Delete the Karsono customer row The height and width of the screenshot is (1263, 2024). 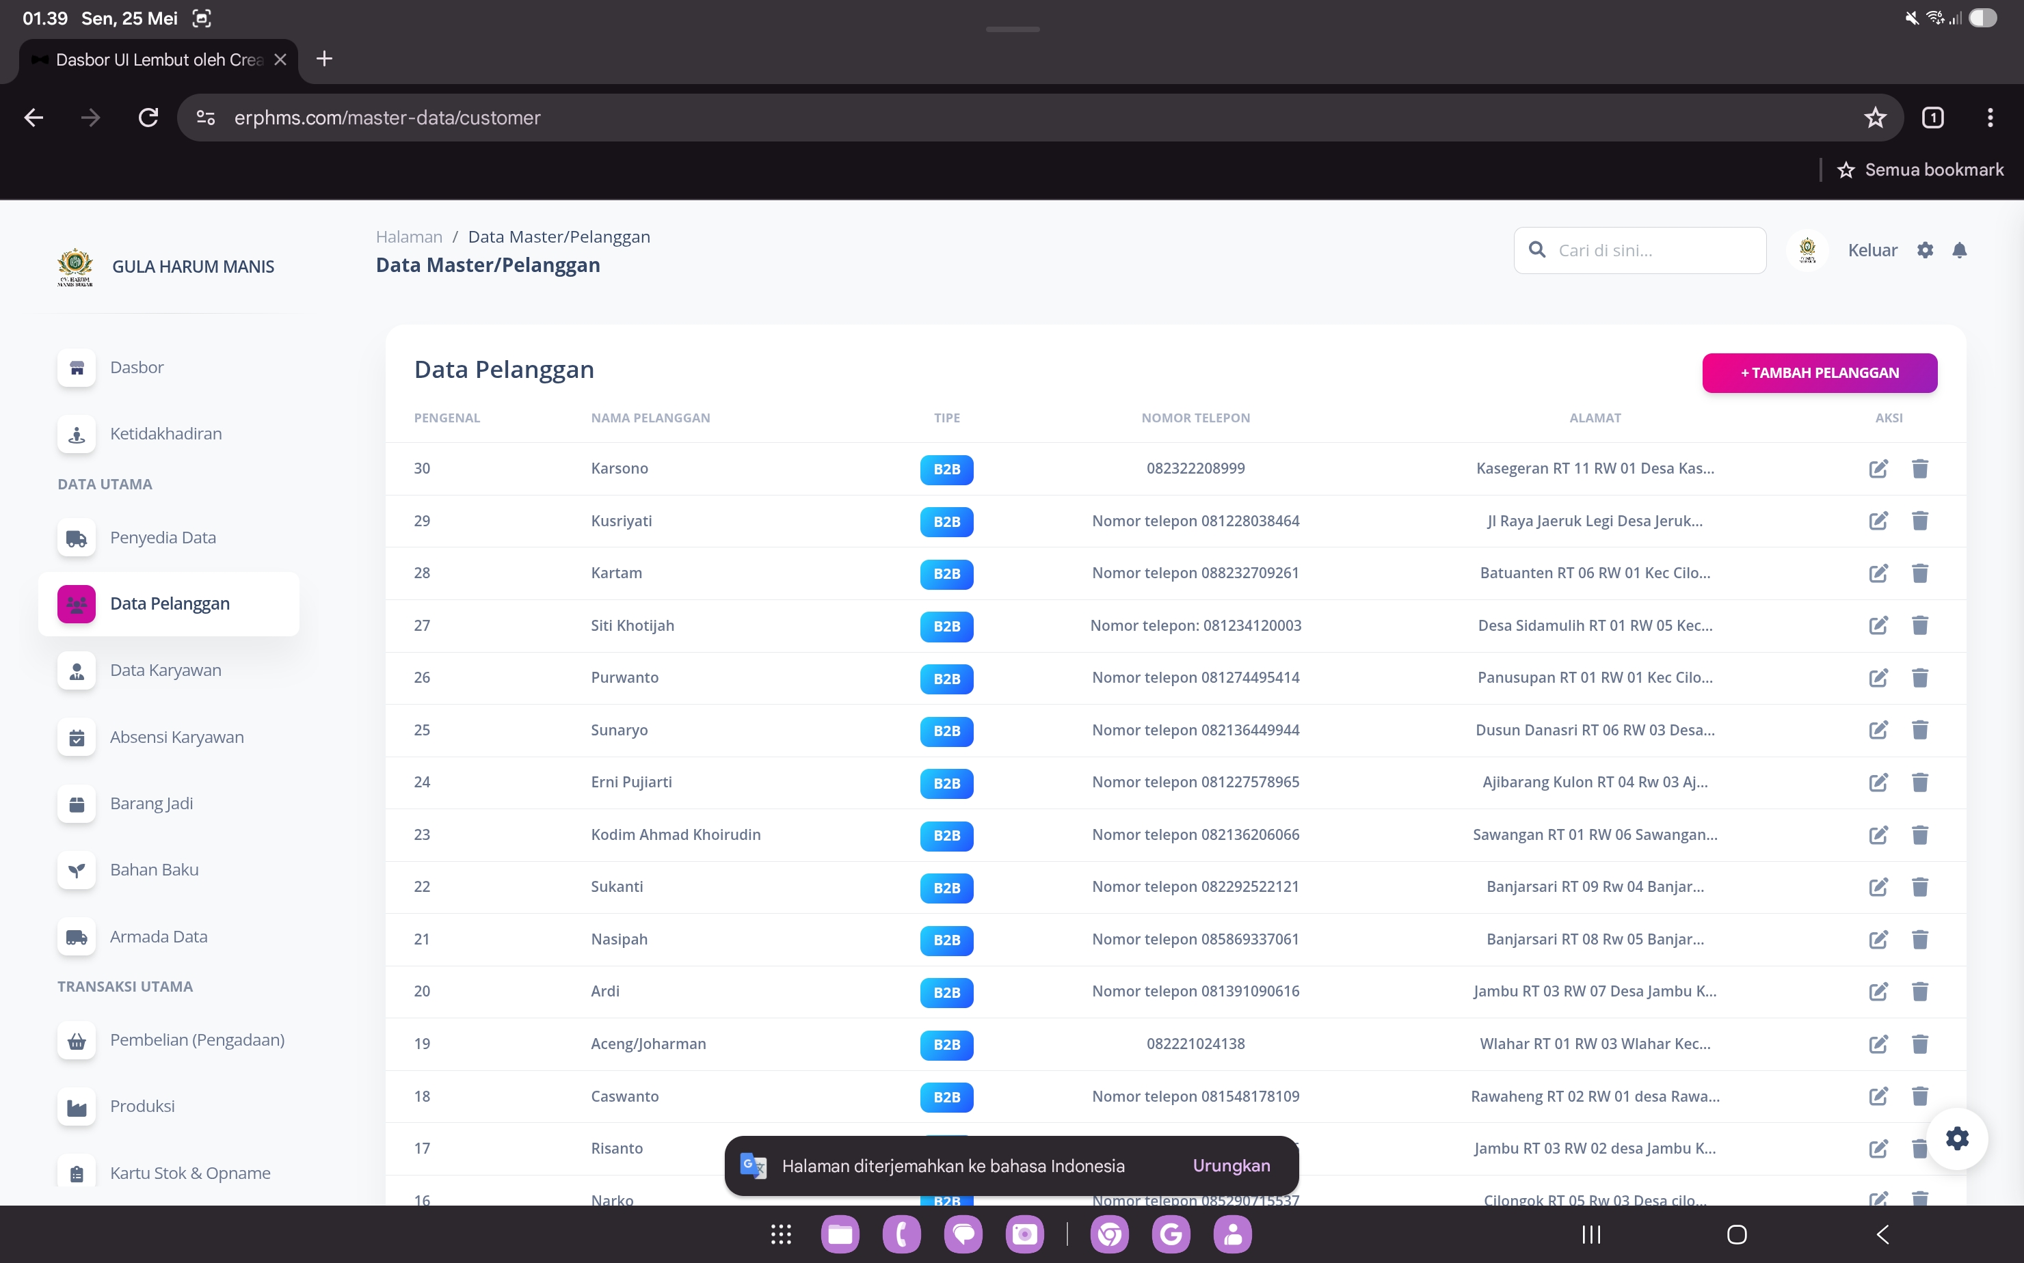click(x=1919, y=469)
